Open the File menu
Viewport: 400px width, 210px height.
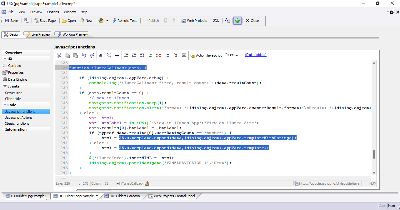click(x=11, y=12)
